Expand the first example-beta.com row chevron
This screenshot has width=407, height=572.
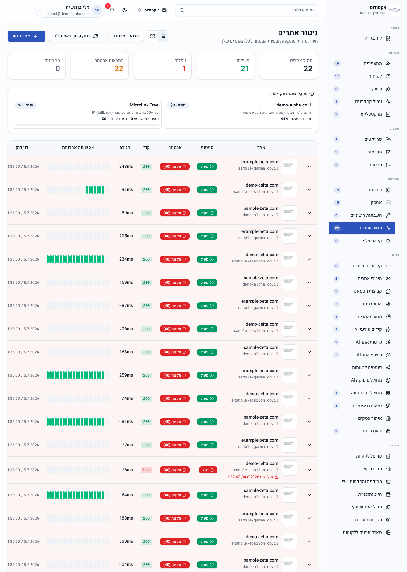309,167
